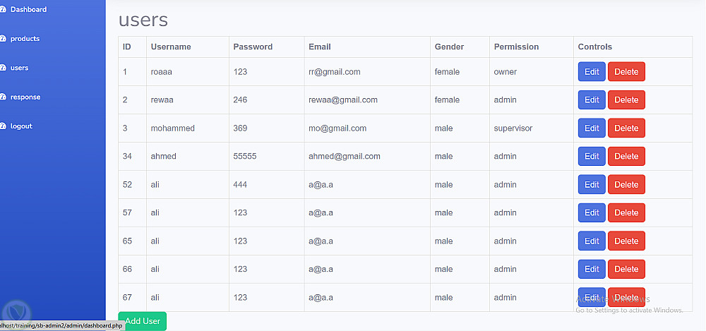The image size is (706, 331).
Task: Open the response section in sidebar
Action: 25,97
